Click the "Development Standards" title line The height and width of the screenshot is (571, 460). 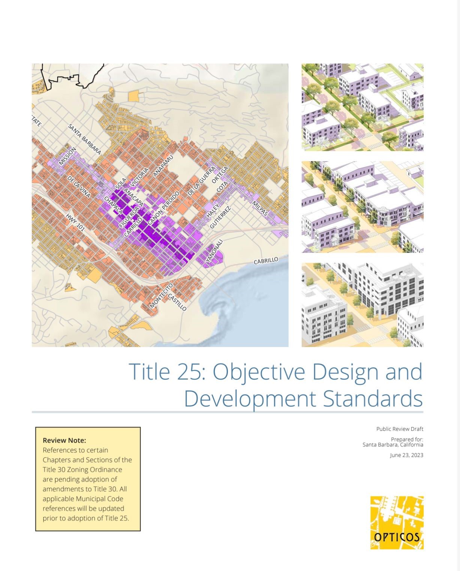[x=303, y=399]
